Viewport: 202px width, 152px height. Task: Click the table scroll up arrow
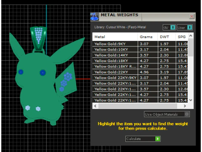(191, 35)
